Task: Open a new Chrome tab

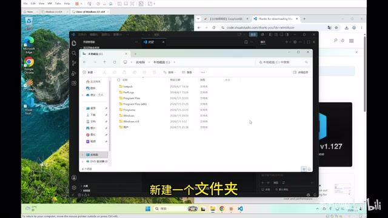Action: (x=304, y=19)
